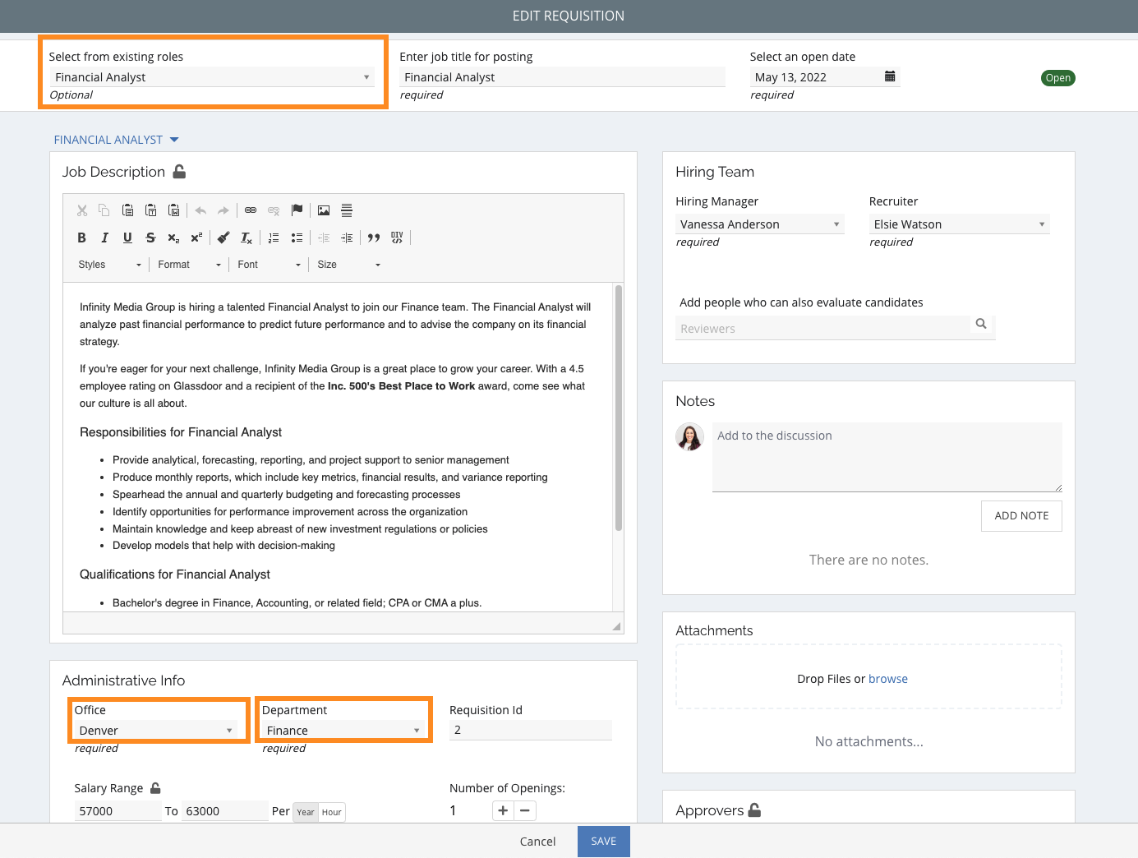Insert horizontal line icon

click(x=347, y=210)
